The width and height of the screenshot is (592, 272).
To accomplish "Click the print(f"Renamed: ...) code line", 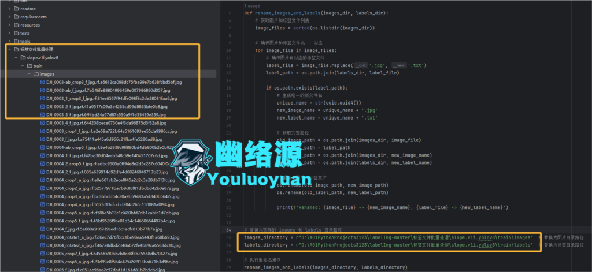I will tap(393, 207).
